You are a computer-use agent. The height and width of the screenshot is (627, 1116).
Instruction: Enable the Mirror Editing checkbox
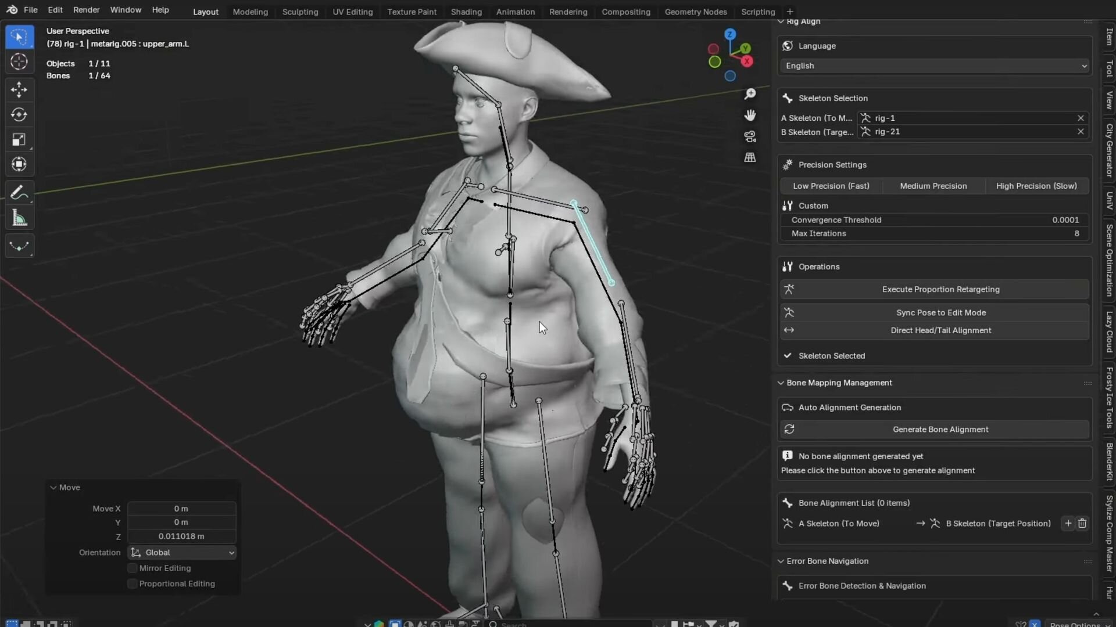pyautogui.click(x=133, y=568)
